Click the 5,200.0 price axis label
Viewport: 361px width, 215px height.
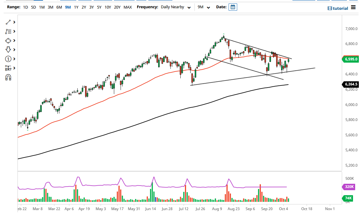351,165
